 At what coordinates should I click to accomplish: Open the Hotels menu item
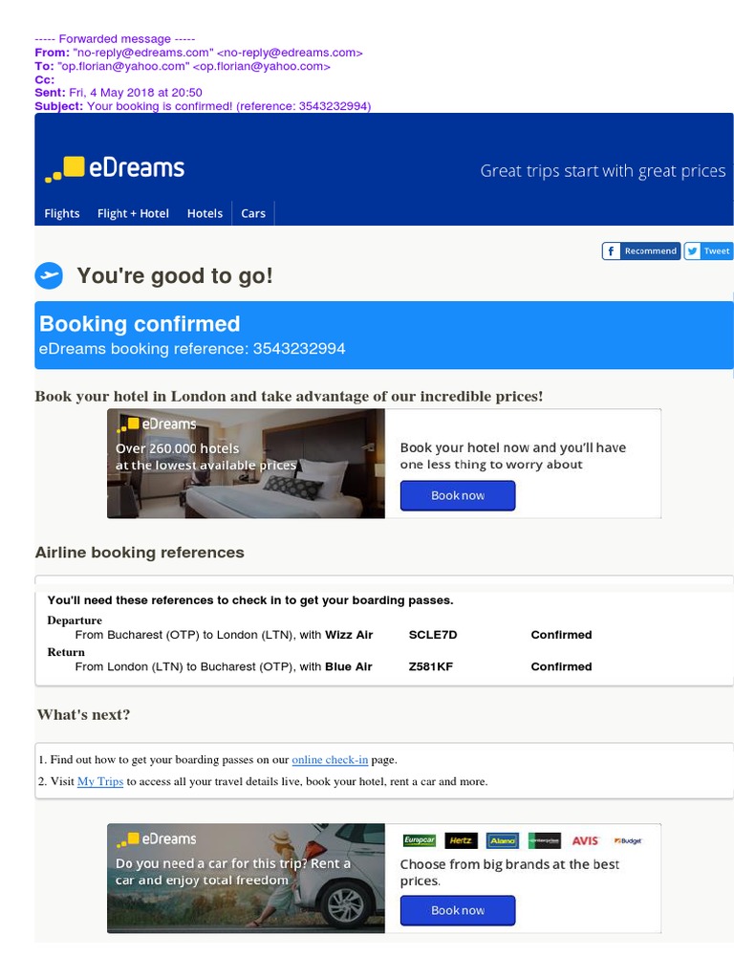[x=205, y=213]
